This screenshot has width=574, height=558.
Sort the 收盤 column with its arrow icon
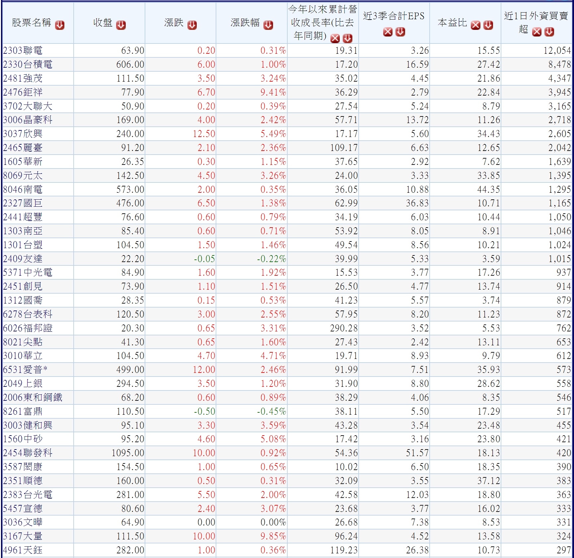[x=121, y=25]
